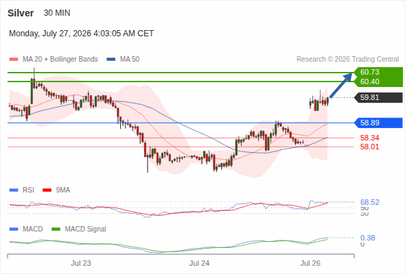Click the blue MACD legend swatch

tap(14, 229)
